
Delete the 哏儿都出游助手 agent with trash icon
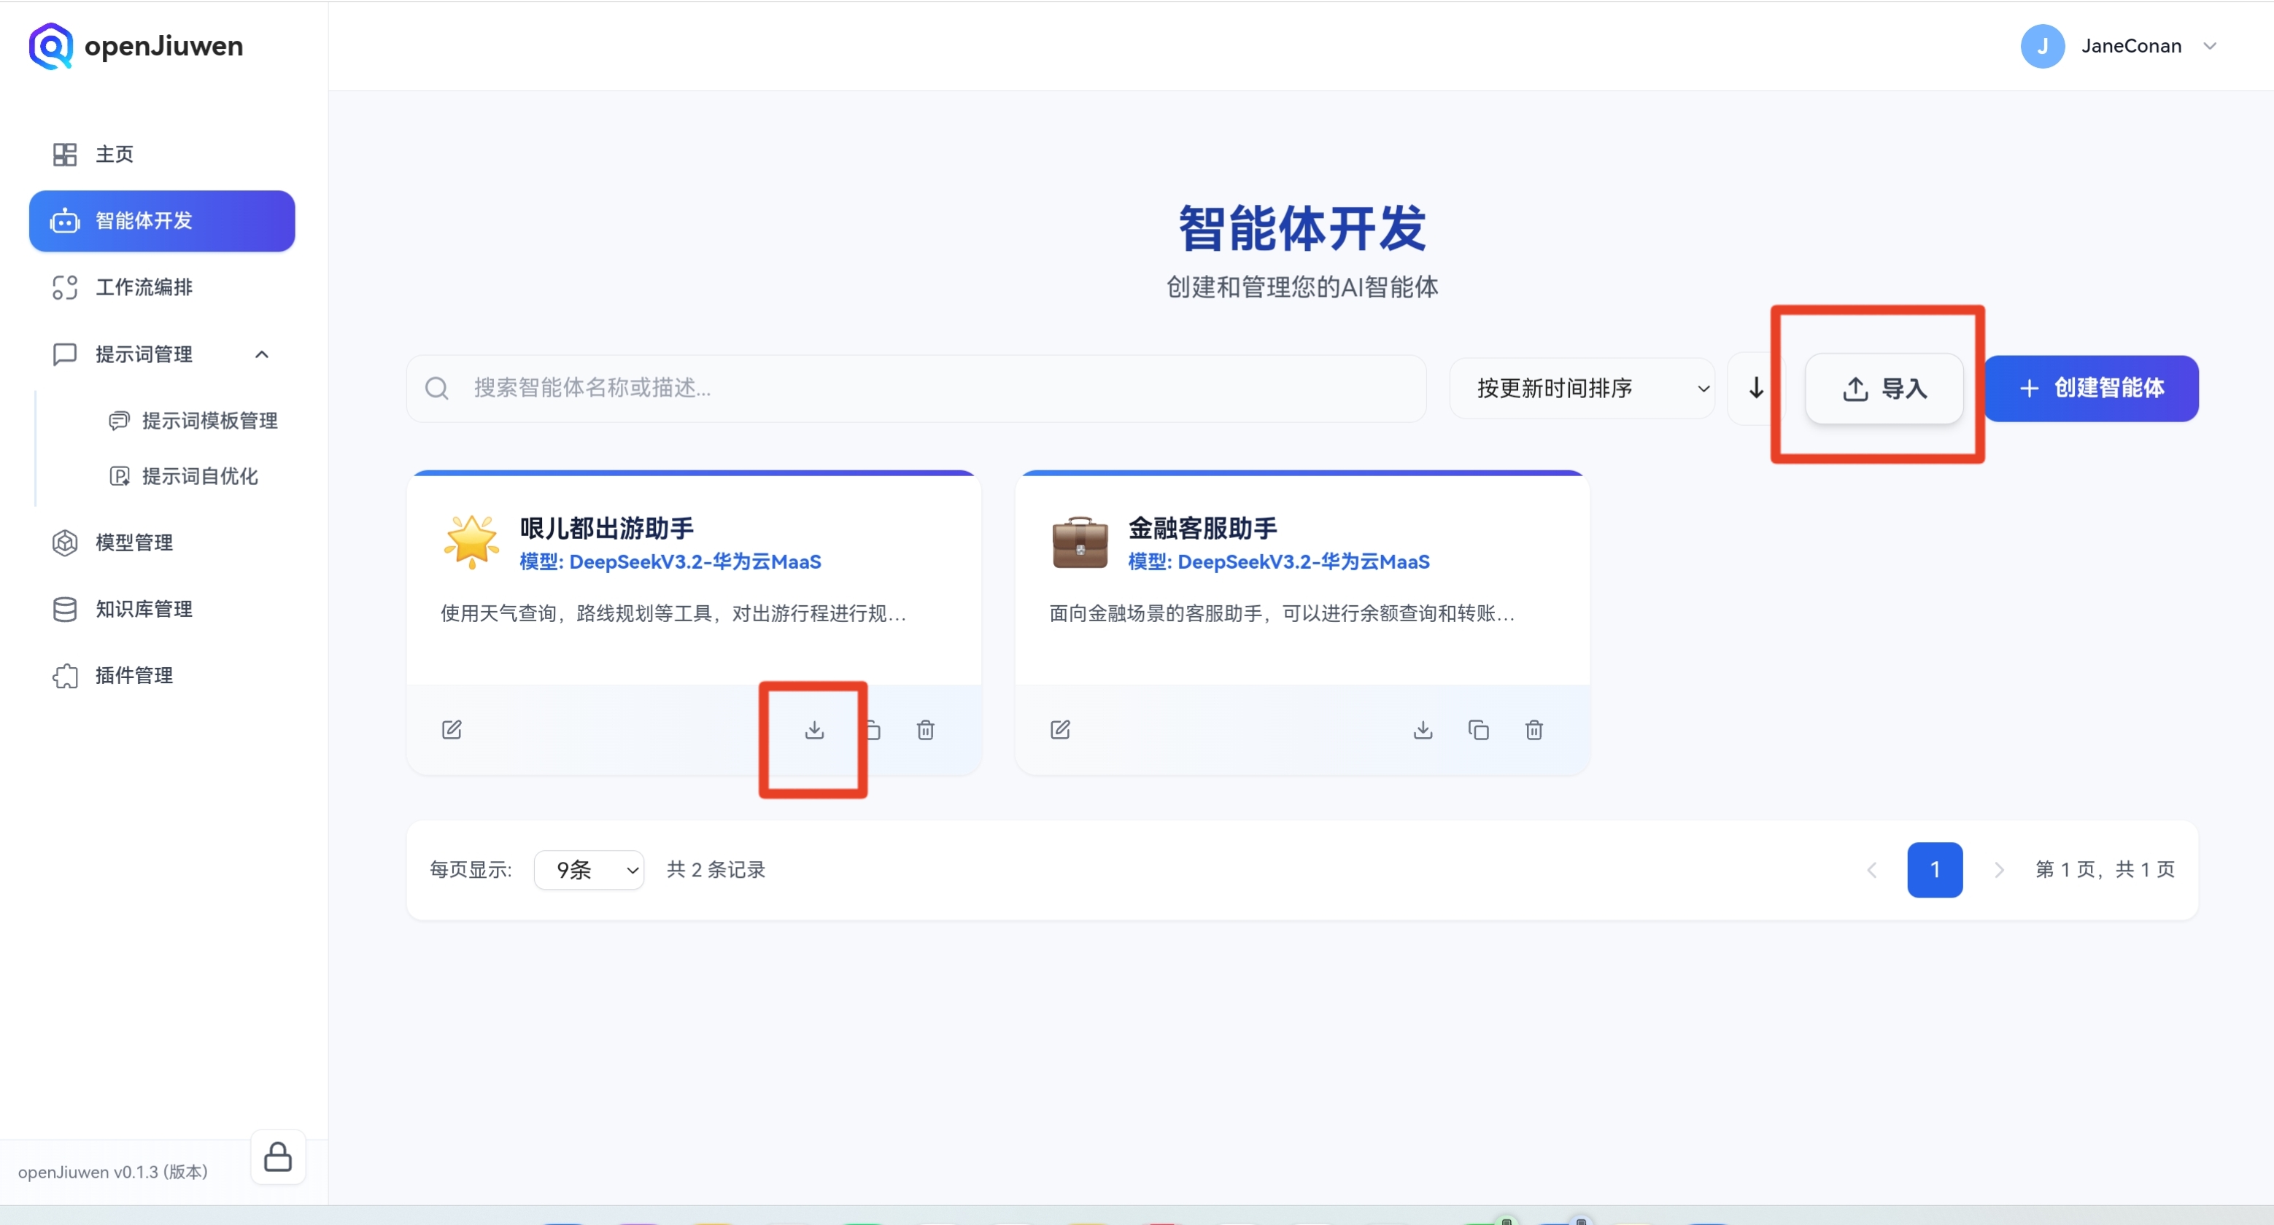pyautogui.click(x=925, y=730)
